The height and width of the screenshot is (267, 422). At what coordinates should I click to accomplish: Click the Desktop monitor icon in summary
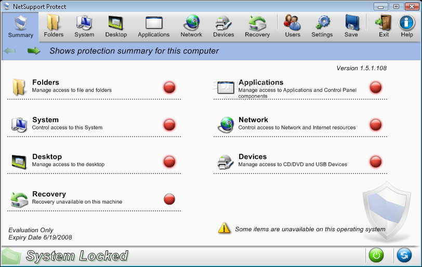pyautogui.click(x=19, y=162)
